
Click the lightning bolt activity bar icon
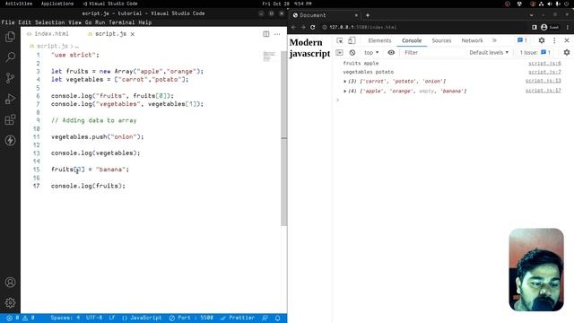[10, 140]
